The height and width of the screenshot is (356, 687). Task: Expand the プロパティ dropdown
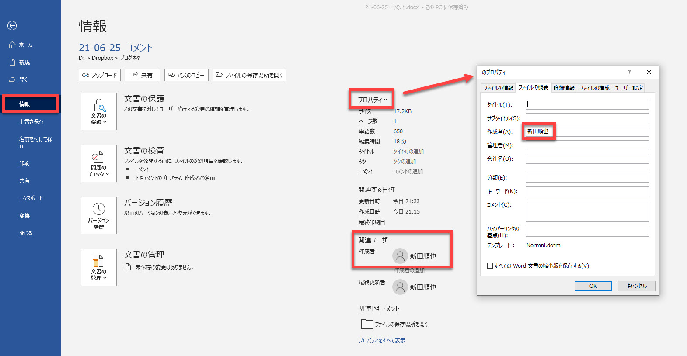372,100
